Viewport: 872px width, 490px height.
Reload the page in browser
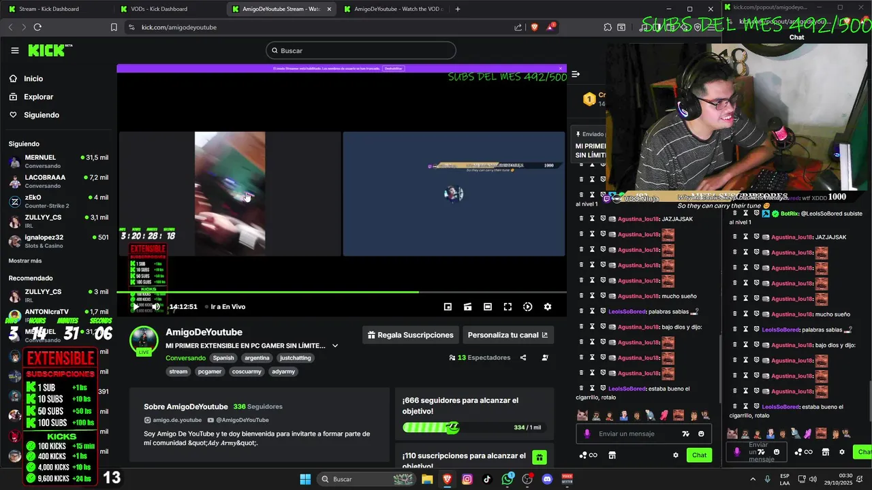click(x=37, y=27)
